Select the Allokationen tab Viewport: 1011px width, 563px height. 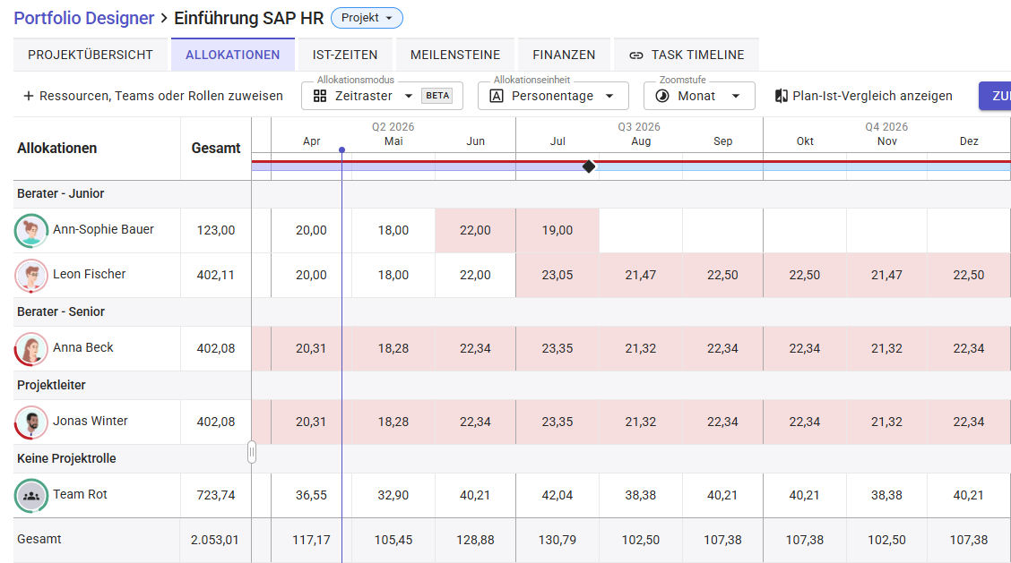(233, 55)
